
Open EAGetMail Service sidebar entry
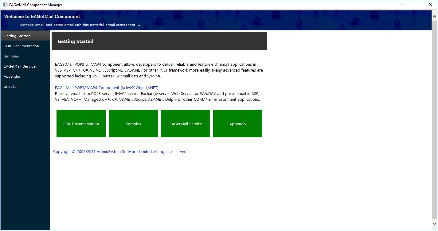25,66
